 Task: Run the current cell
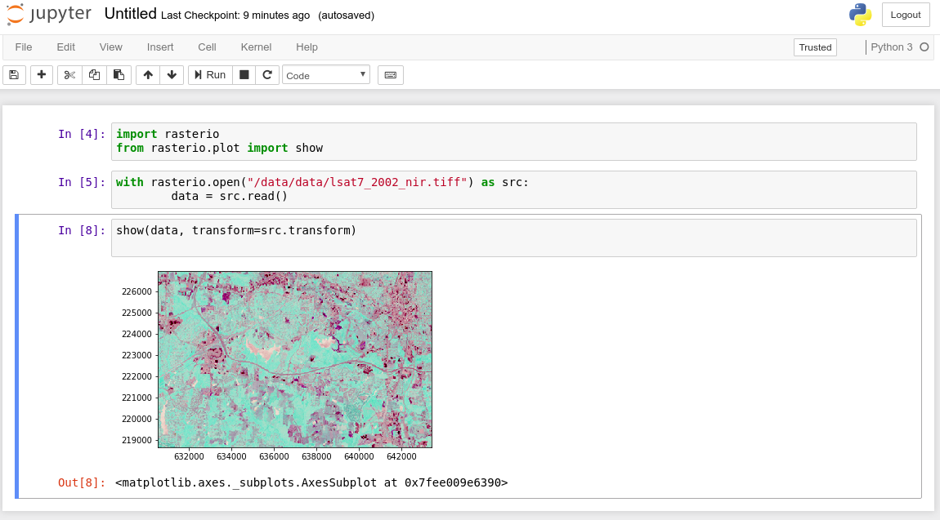click(x=209, y=74)
